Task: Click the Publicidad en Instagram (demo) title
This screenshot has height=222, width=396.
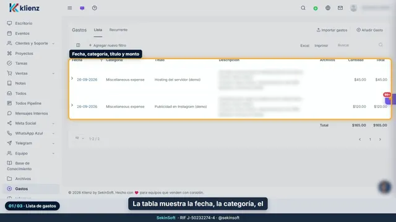Action: 181,107
